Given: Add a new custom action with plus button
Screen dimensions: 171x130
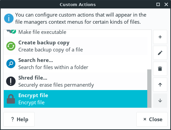Looking at the screenshot, I should click(160, 37).
